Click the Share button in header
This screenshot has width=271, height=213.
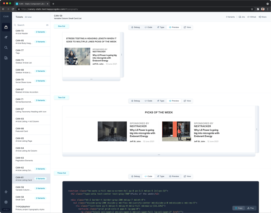(x=263, y=17)
